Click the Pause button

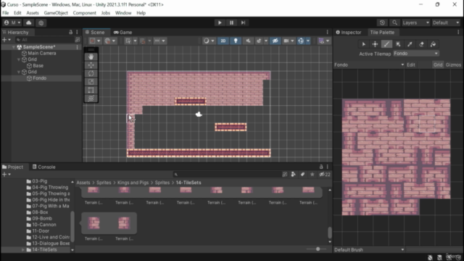point(231,22)
